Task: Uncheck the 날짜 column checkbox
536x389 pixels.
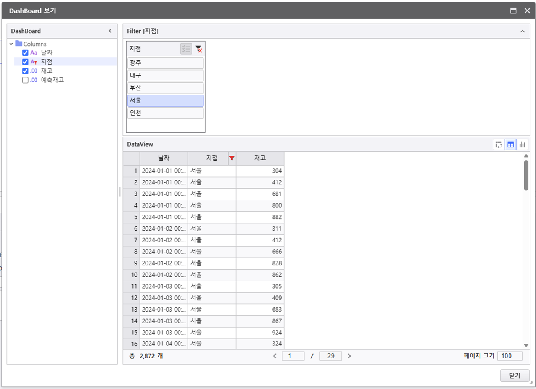Action: click(25, 53)
